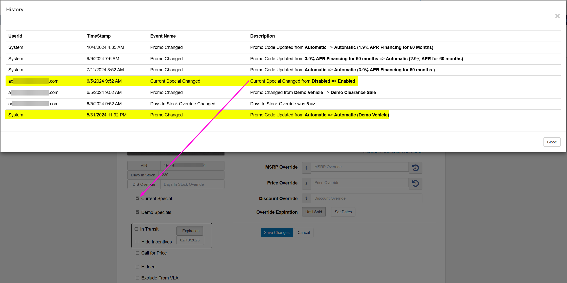Check the Hidden checkbox
The height and width of the screenshot is (283, 567).
(x=138, y=267)
